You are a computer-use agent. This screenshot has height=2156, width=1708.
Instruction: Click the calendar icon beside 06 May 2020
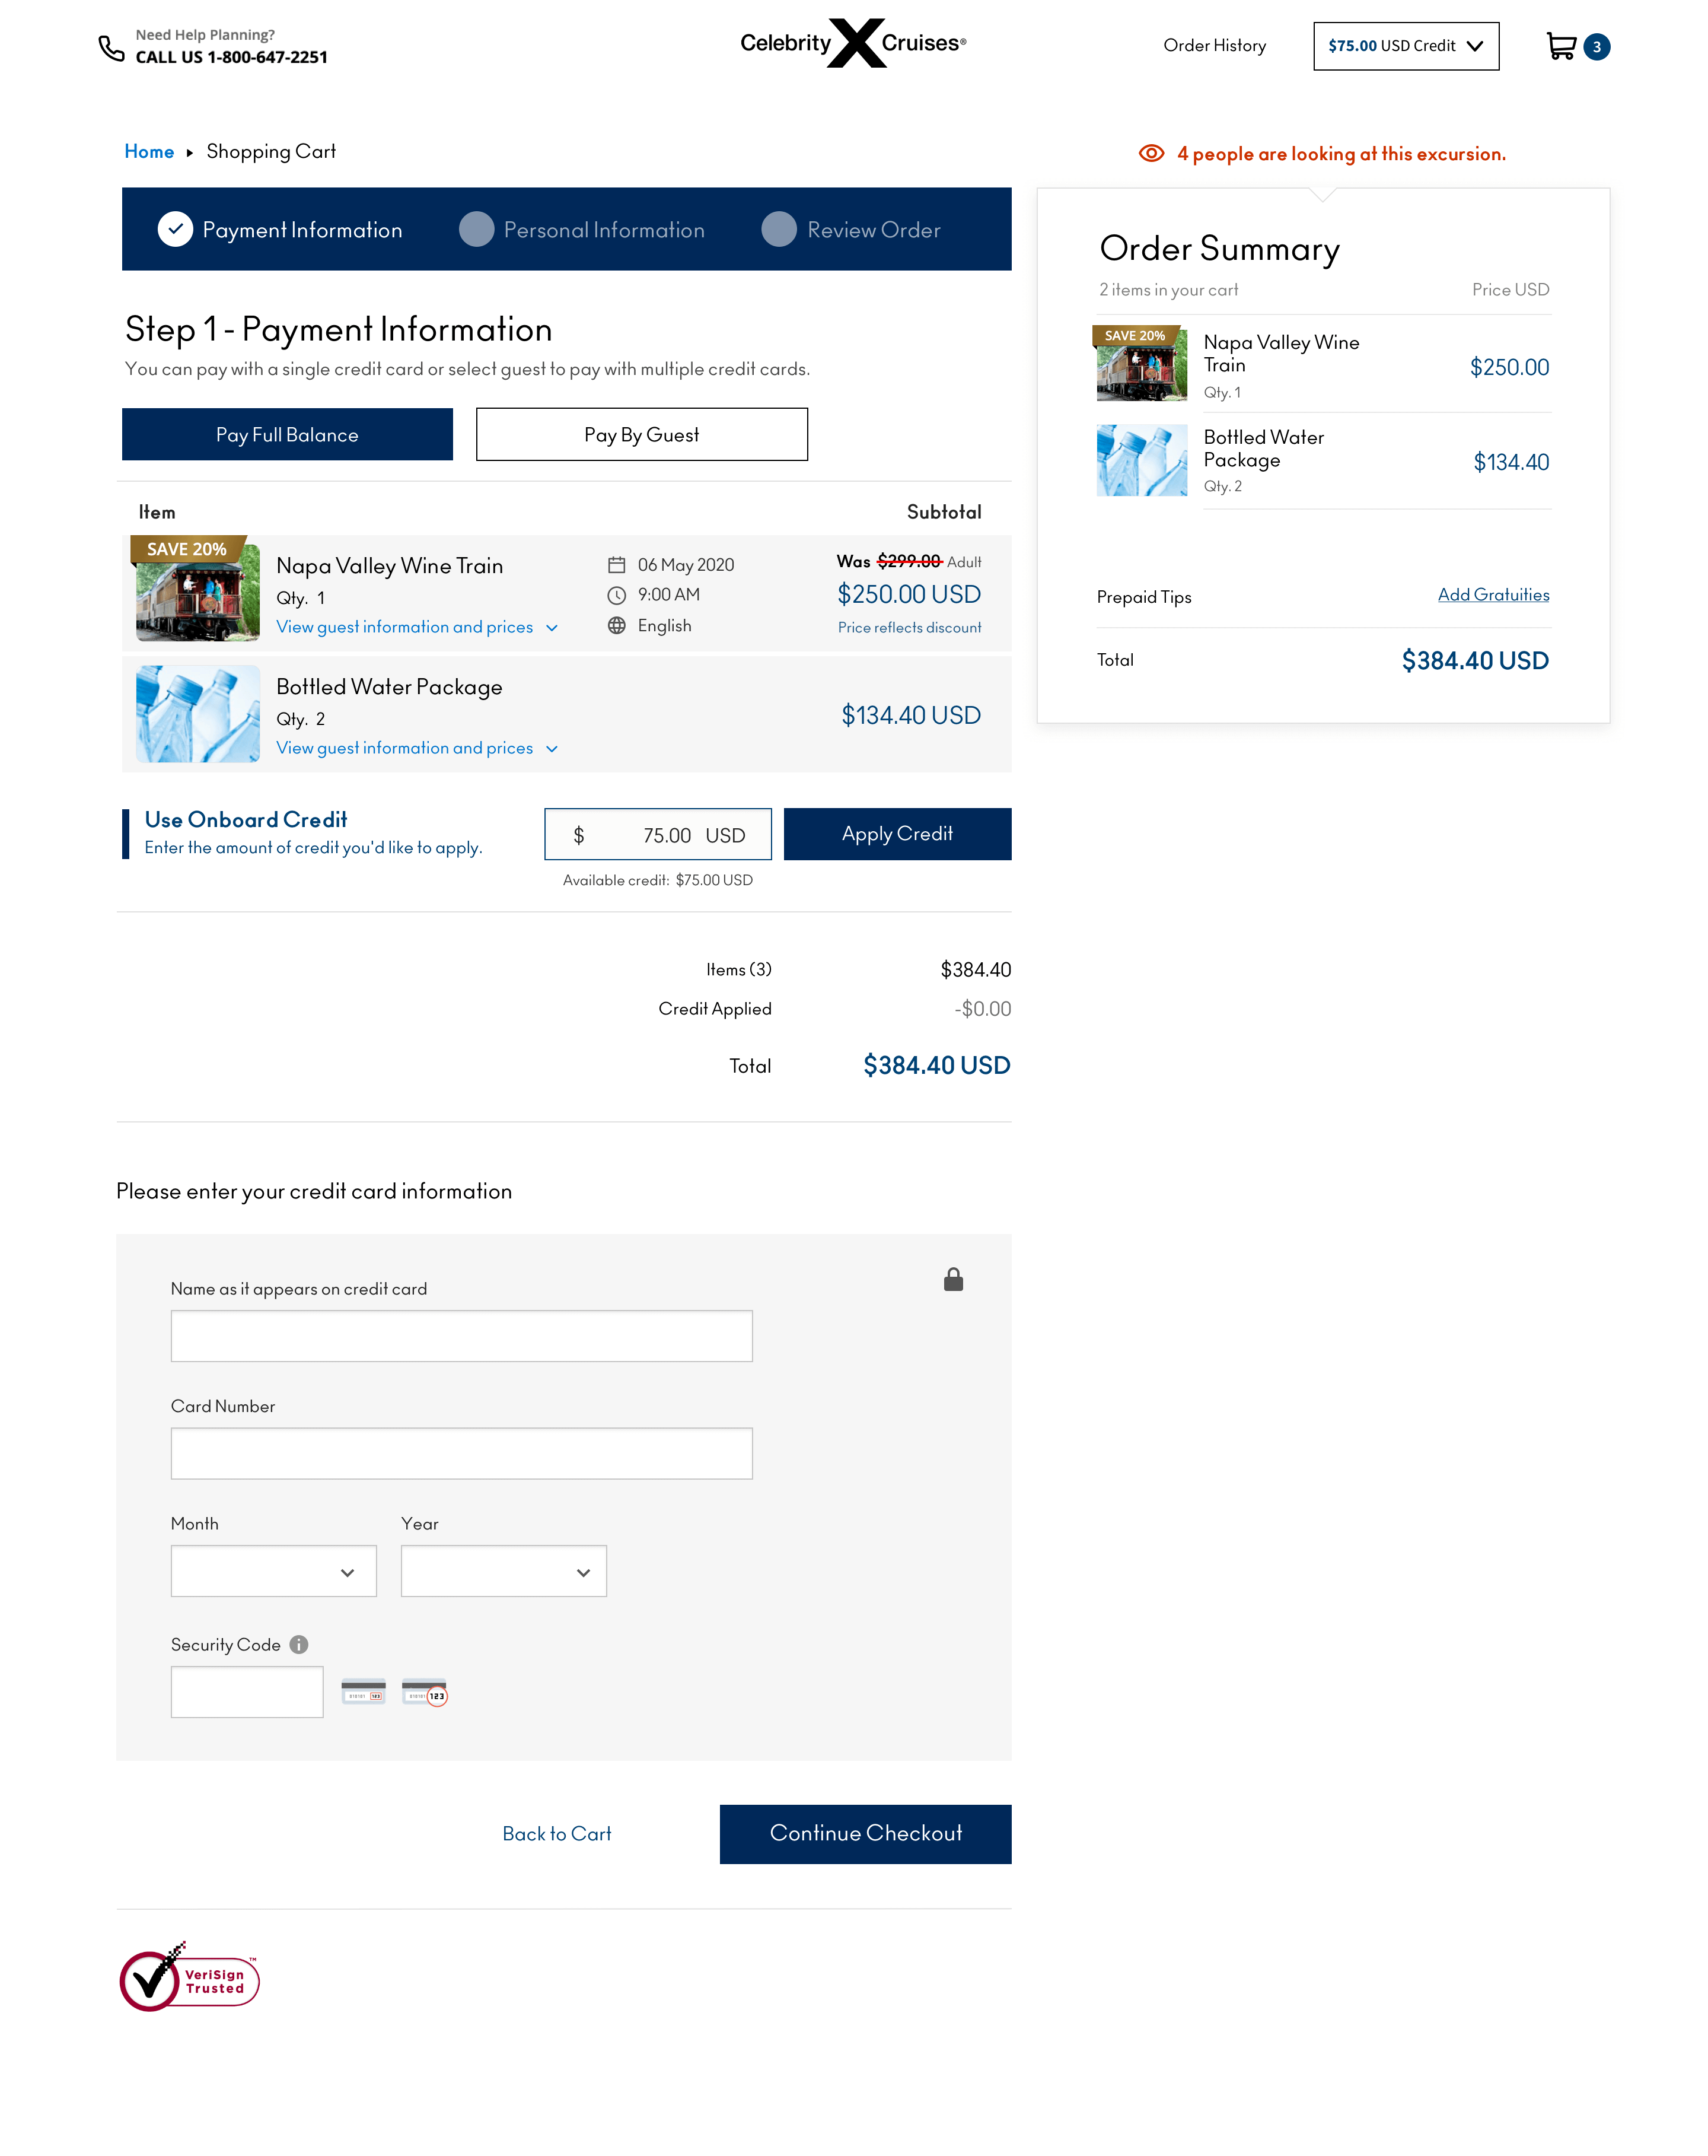pos(617,565)
